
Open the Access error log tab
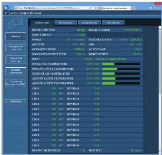click(x=90, y=23)
